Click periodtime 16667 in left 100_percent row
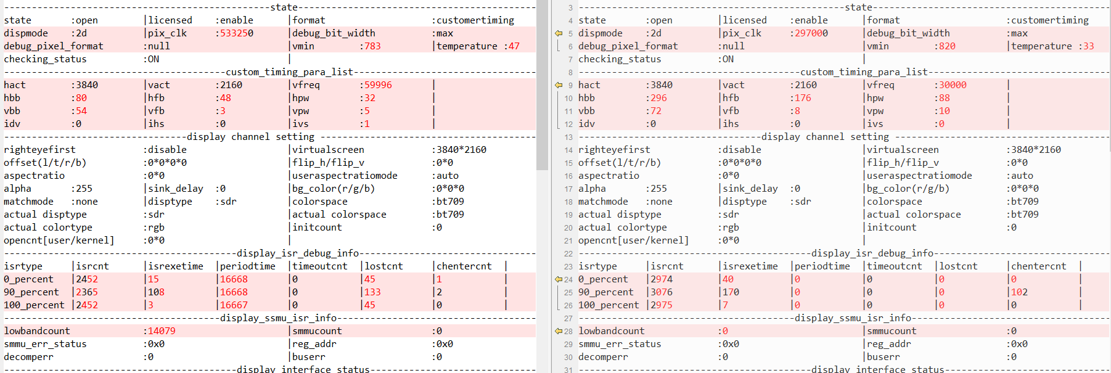The height and width of the screenshot is (373, 1111). 234,305
